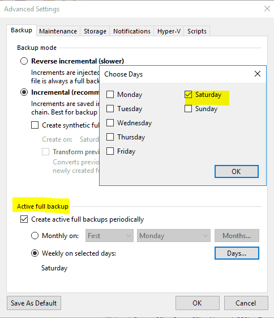Open the Hyper-V tab

pyautogui.click(x=169, y=31)
